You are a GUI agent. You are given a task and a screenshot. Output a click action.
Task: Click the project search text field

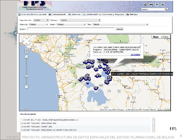(x=71, y=29)
